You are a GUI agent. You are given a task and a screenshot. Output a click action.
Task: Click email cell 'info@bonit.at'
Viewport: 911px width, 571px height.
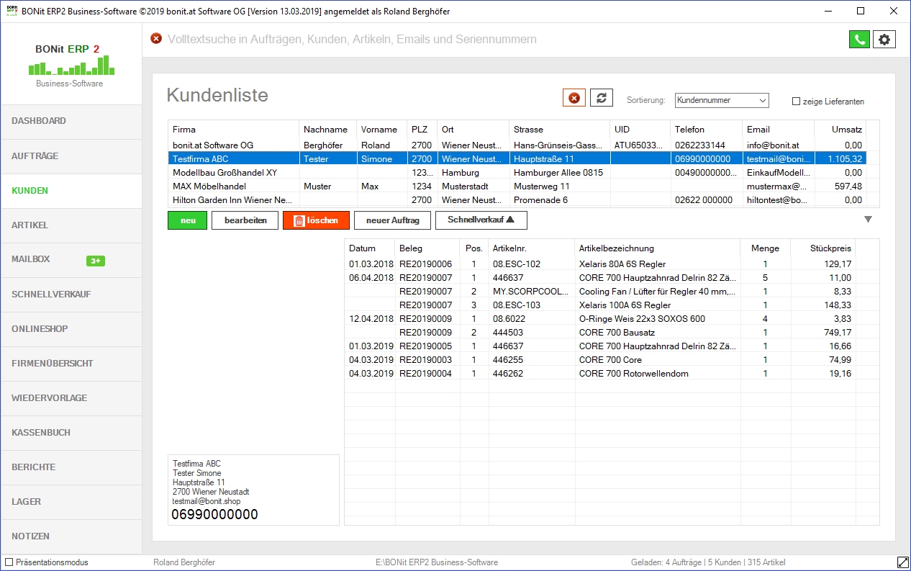coord(773,145)
